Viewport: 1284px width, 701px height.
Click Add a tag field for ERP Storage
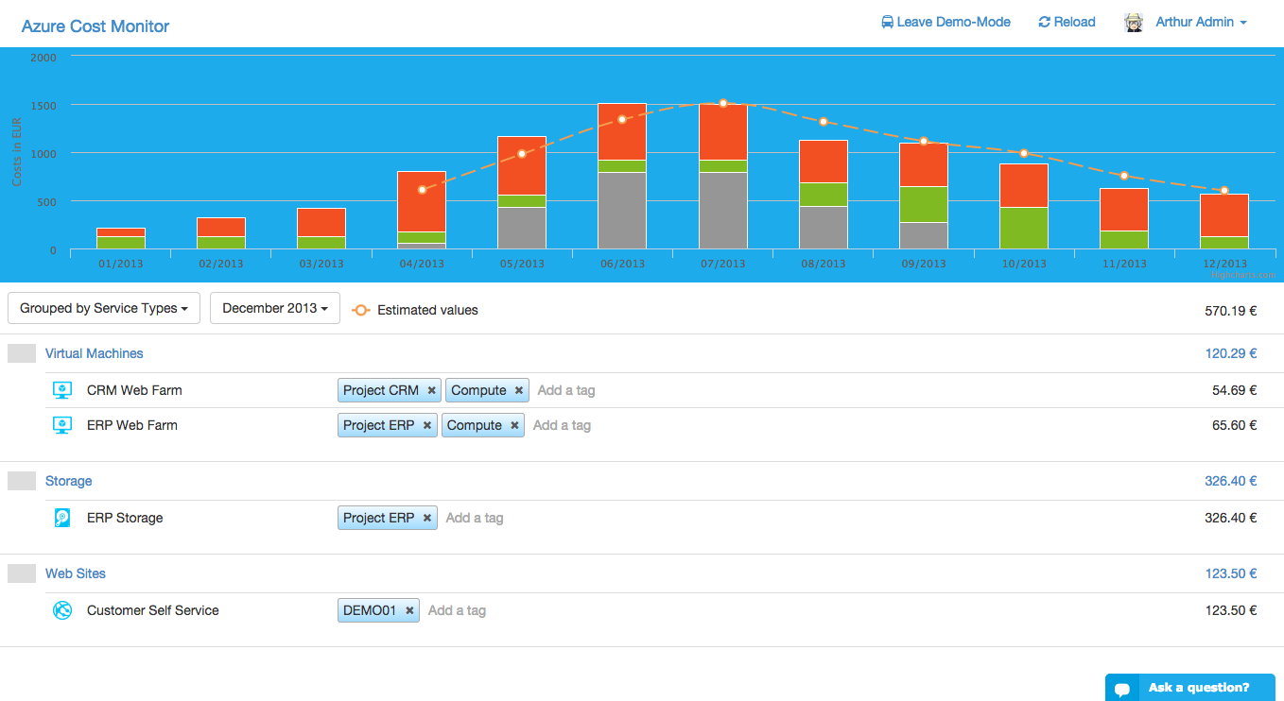tap(475, 518)
